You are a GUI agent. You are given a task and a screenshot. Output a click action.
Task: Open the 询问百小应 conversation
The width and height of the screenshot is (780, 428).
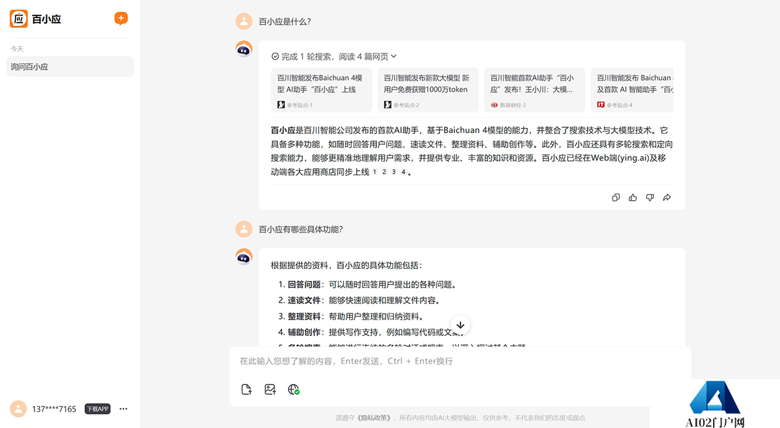tap(70, 66)
